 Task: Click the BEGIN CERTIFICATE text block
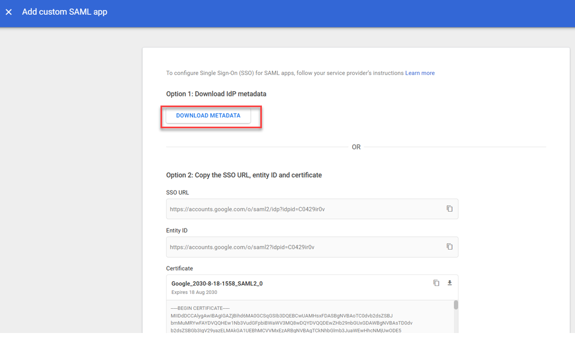tap(285, 319)
